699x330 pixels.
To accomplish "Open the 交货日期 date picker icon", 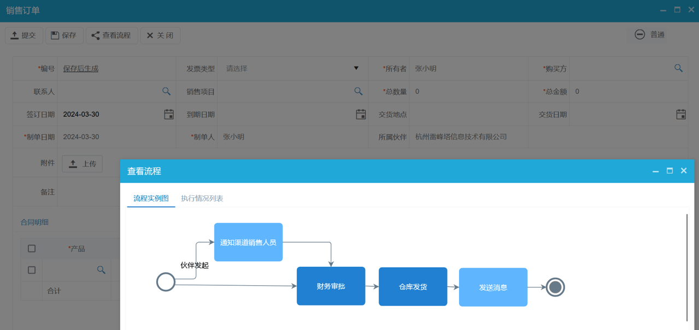I will (x=681, y=114).
